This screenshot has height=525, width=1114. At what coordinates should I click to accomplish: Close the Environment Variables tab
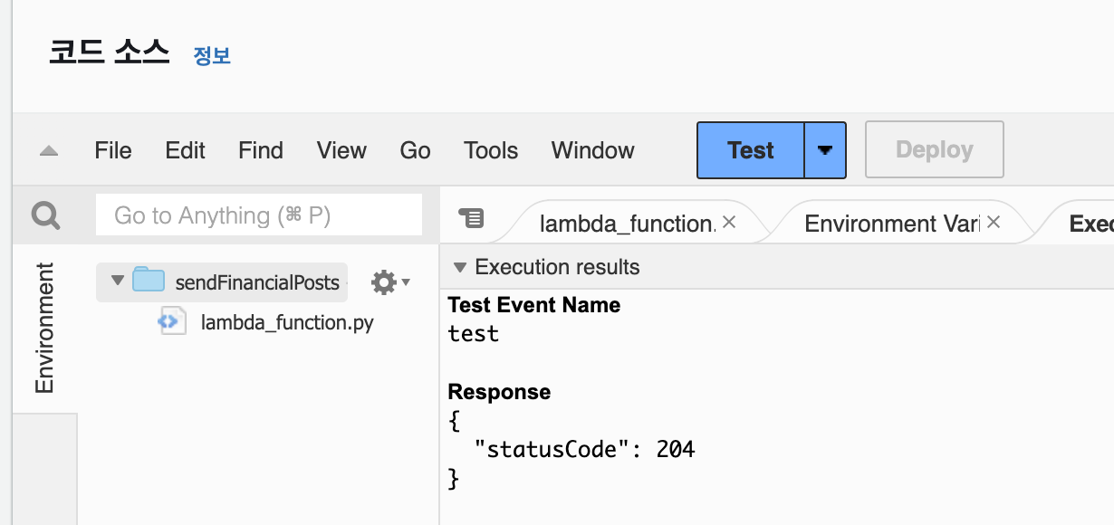(994, 222)
